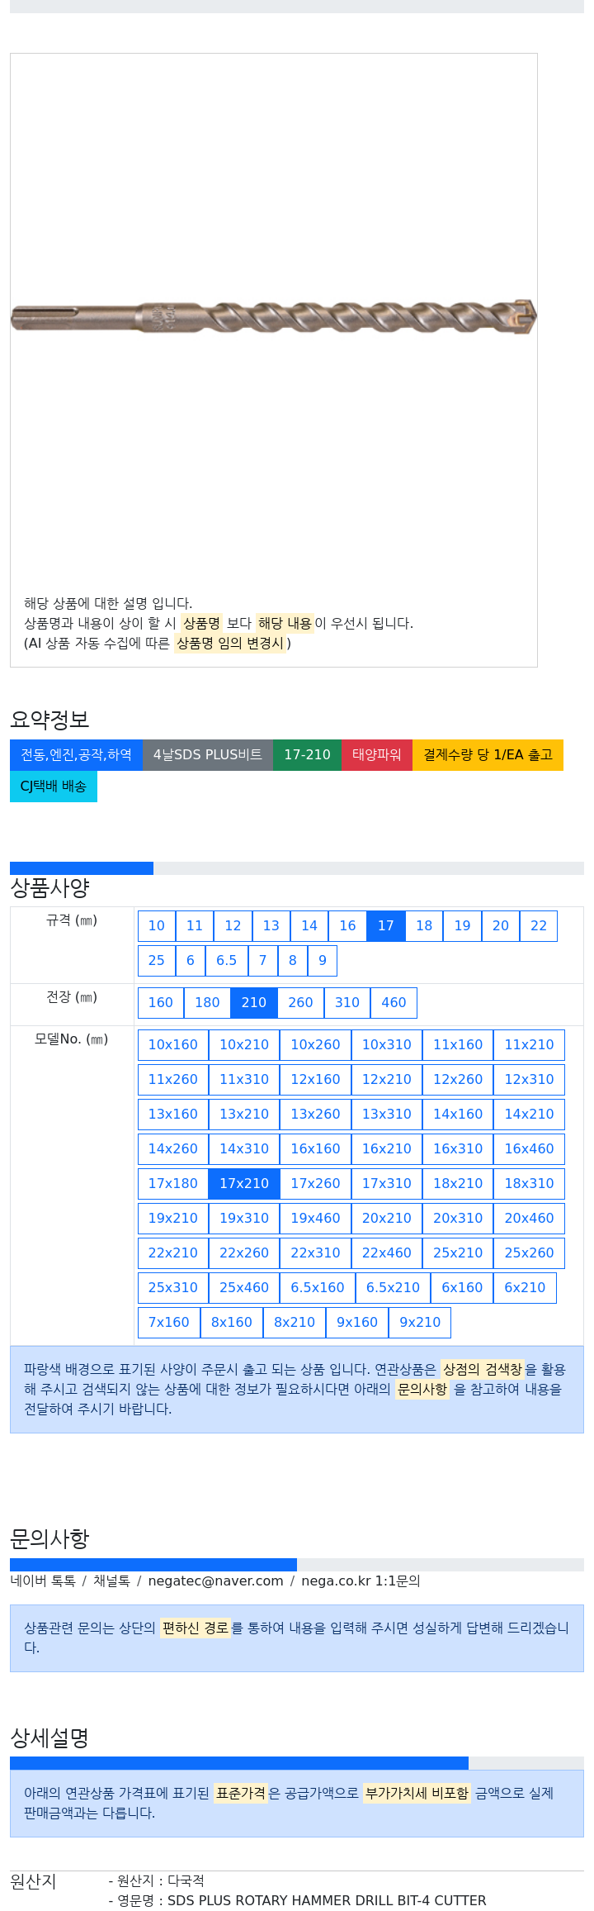Viewport: 594px width, 1911px height.
Task: Click the 4날SDS PLUS비트 tag
Action: [x=208, y=755]
